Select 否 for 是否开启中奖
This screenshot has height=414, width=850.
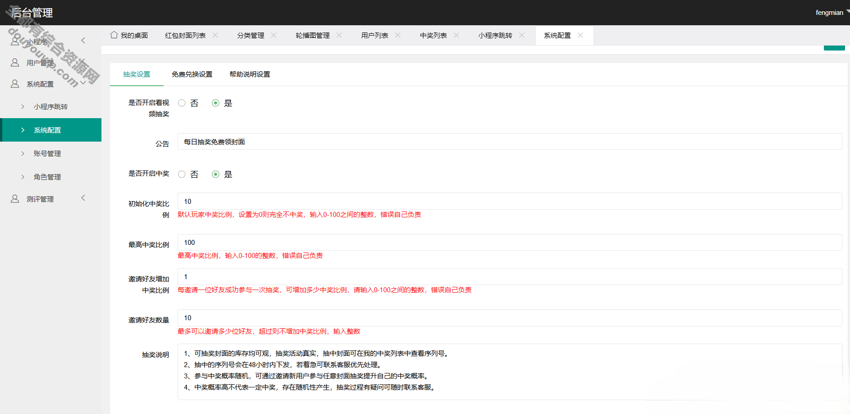(x=182, y=174)
